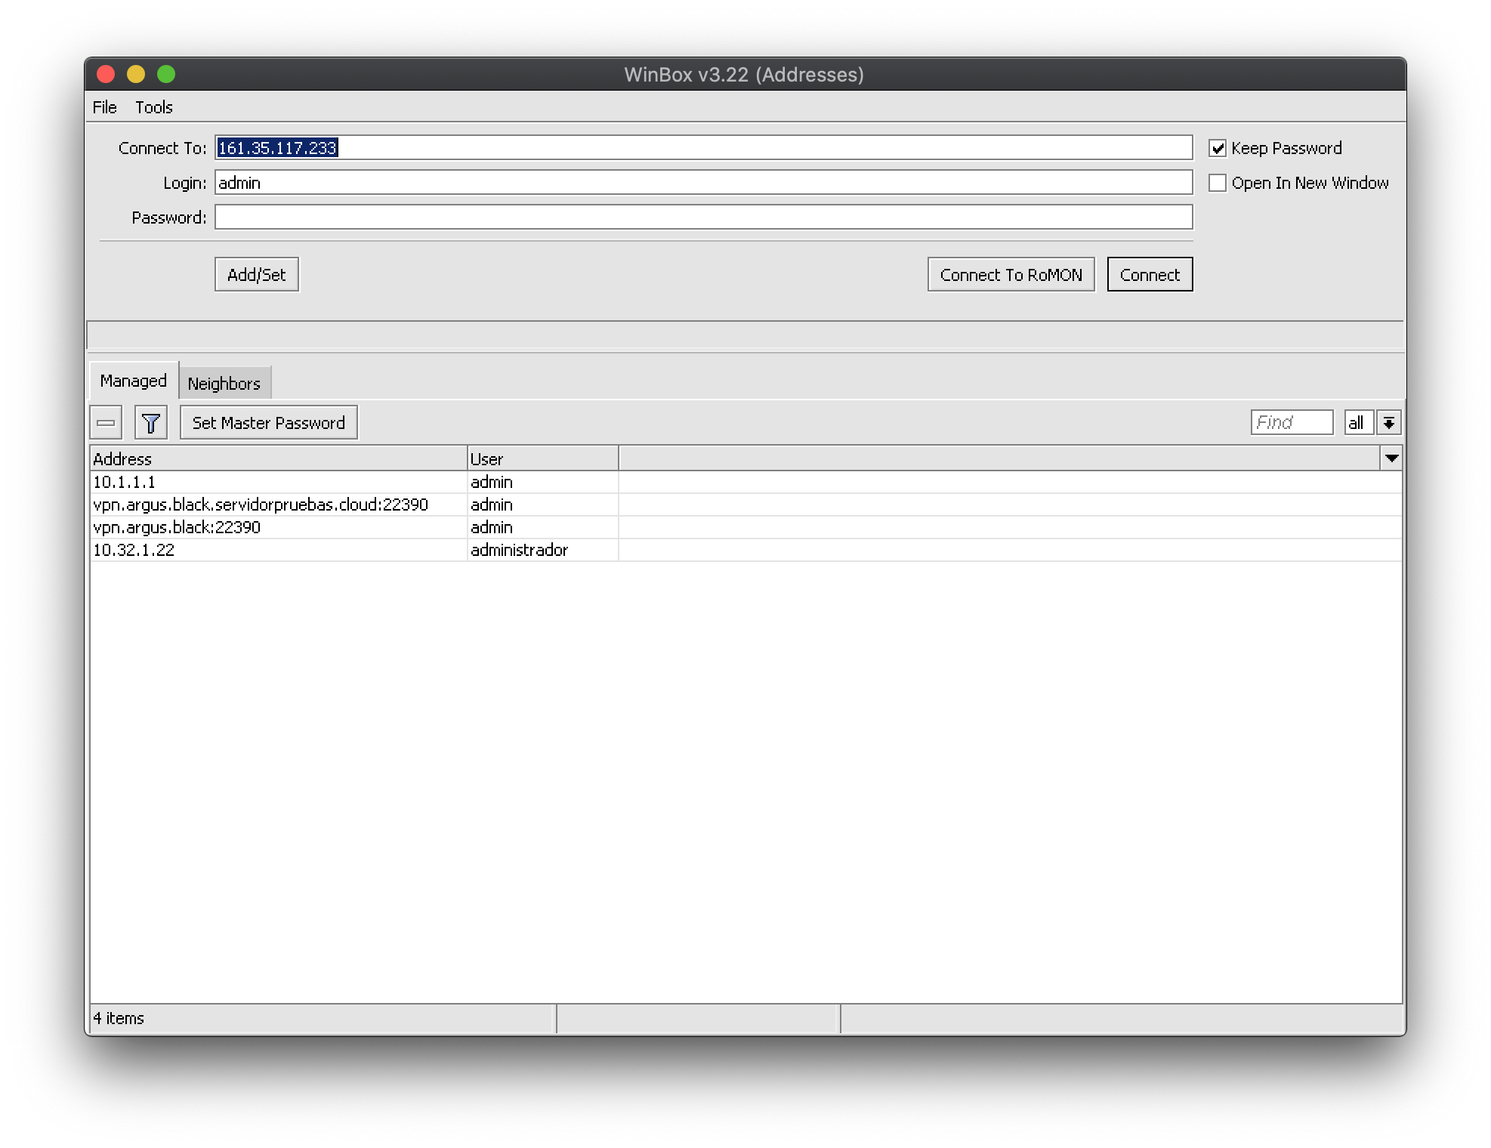
Task: Click the Find search box
Action: (1292, 423)
